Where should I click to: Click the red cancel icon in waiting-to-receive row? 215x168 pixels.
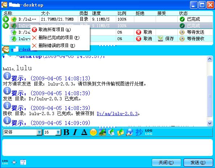[139, 39]
